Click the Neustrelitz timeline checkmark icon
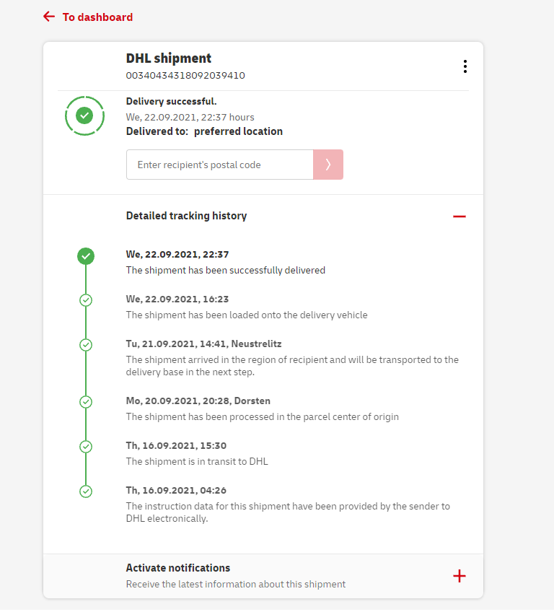 [x=86, y=345]
